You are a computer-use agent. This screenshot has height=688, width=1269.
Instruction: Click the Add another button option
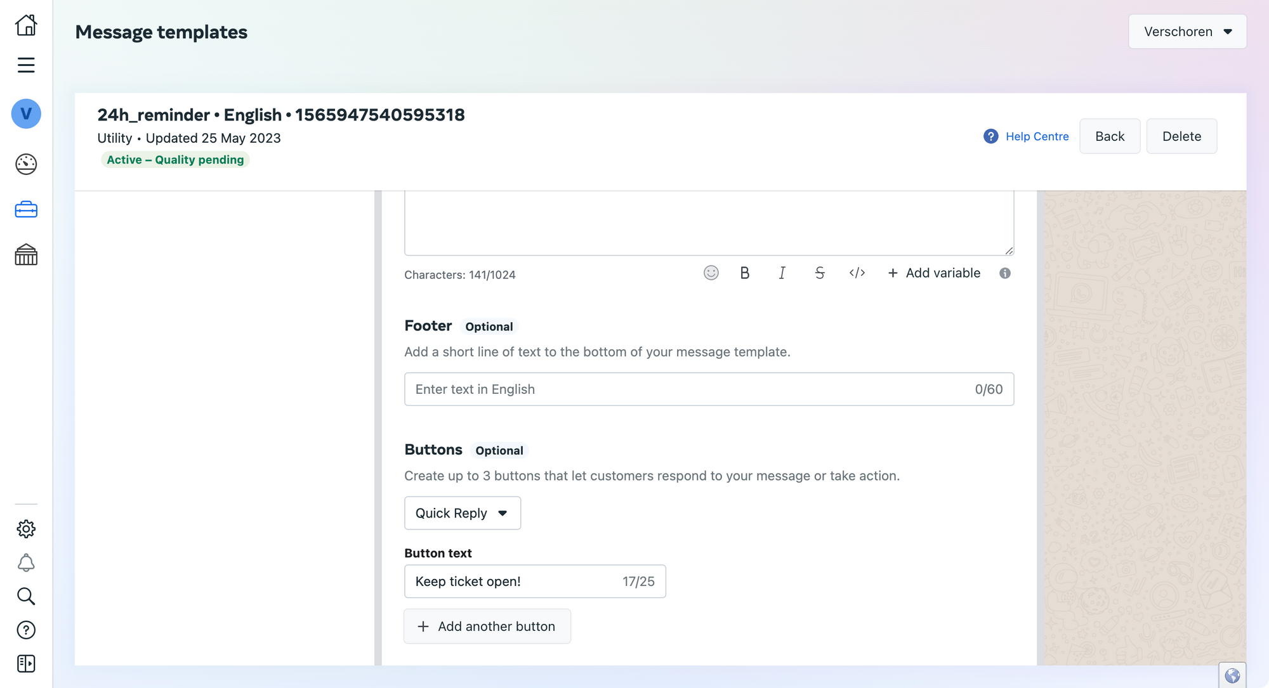tap(487, 626)
